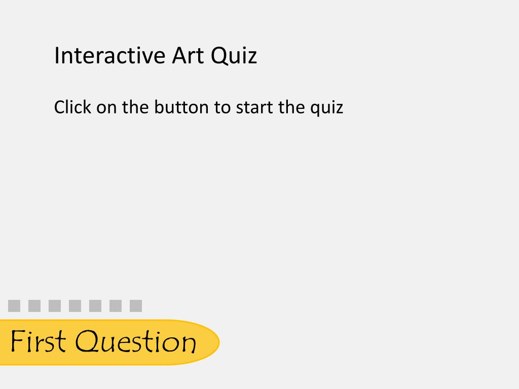The height and width of the screenshot is (389, 519).
Task: Choose the fourth (middle) gray square
Action: (75, 306)
